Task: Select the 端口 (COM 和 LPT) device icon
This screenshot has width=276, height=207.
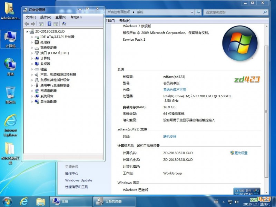Action: [37, 53]
